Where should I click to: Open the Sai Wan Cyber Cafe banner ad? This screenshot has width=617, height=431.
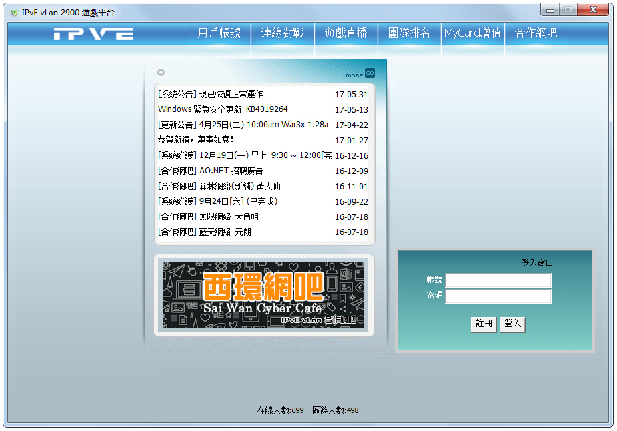(264, 294)
